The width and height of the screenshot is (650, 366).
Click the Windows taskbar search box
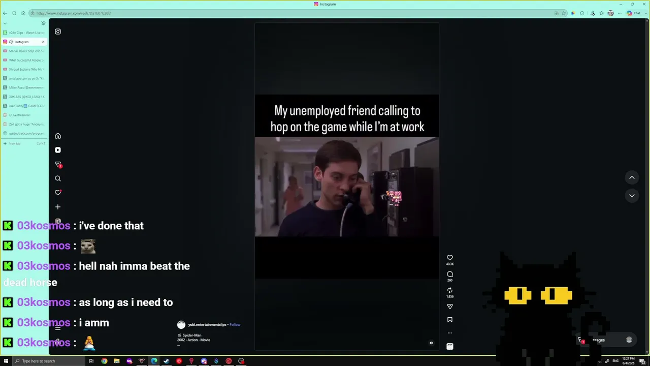[48, 361]
